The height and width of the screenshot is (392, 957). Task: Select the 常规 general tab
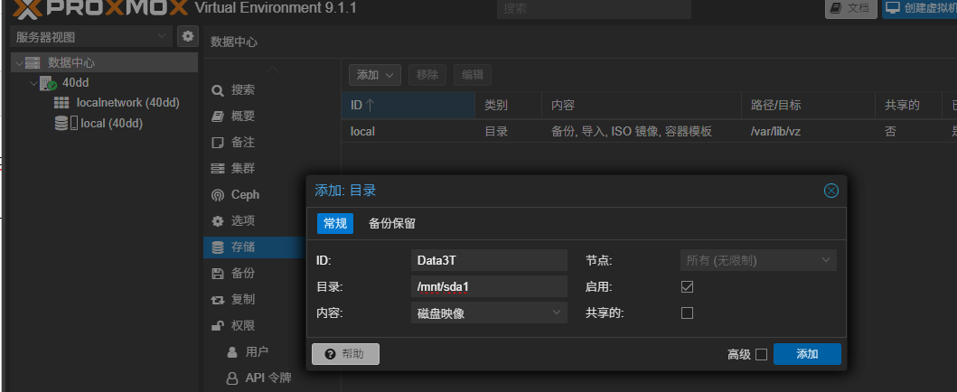click(334, 224)
